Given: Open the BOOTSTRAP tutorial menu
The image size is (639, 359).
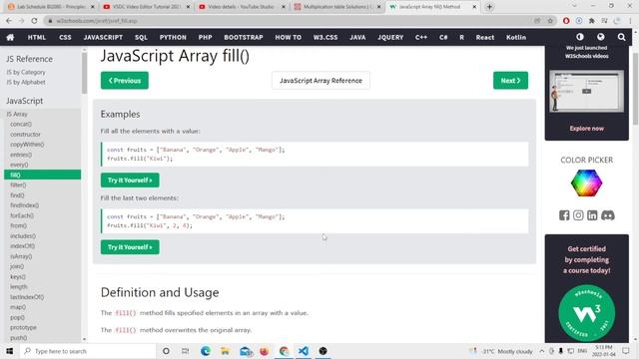Looking at the screenshot, I should coord(244,37).
